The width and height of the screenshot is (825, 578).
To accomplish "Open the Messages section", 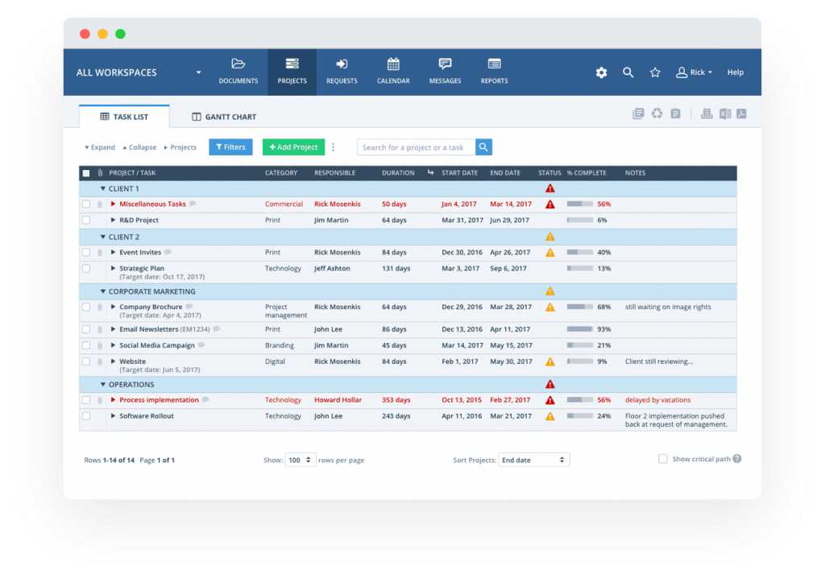I will click(445, 71).
